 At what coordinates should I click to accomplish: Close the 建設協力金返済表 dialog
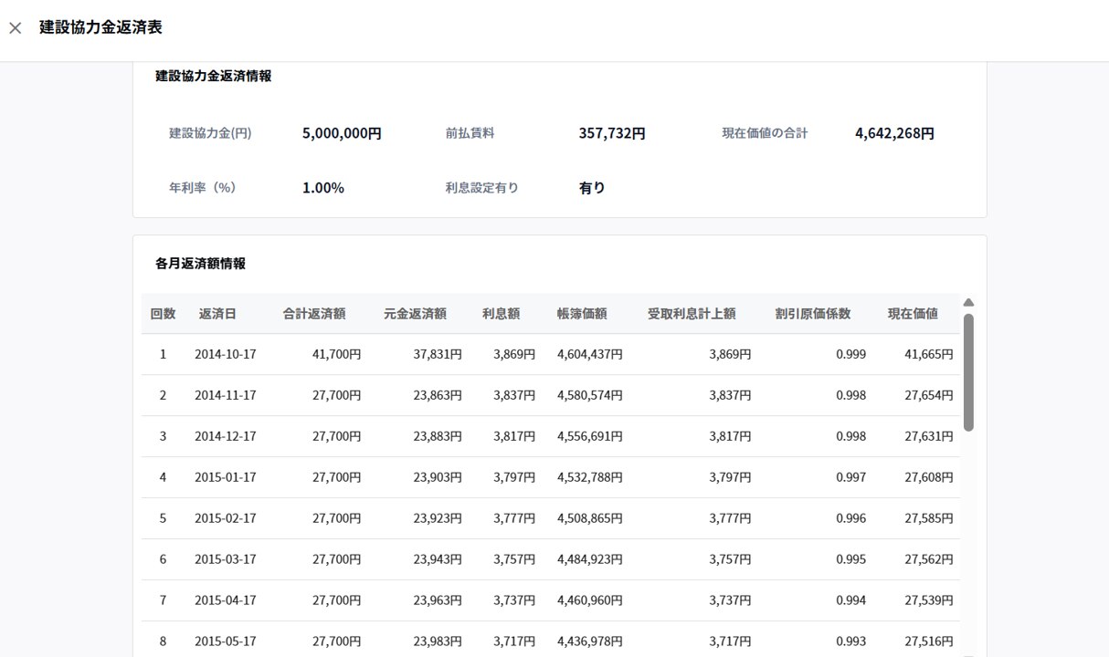coord(16,28)
